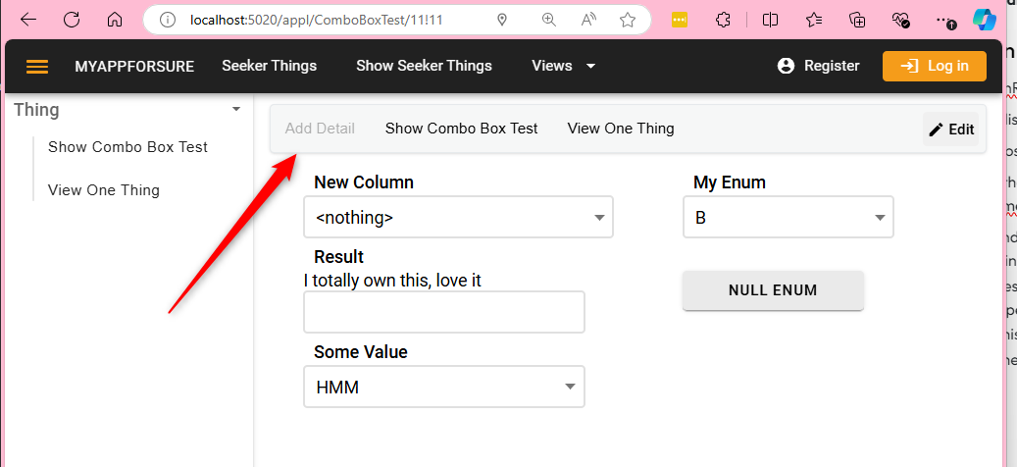This screenshot has height=467, width=1017.
Task: Open the Some Value dropdown
Action: click(x=444, y=388)
